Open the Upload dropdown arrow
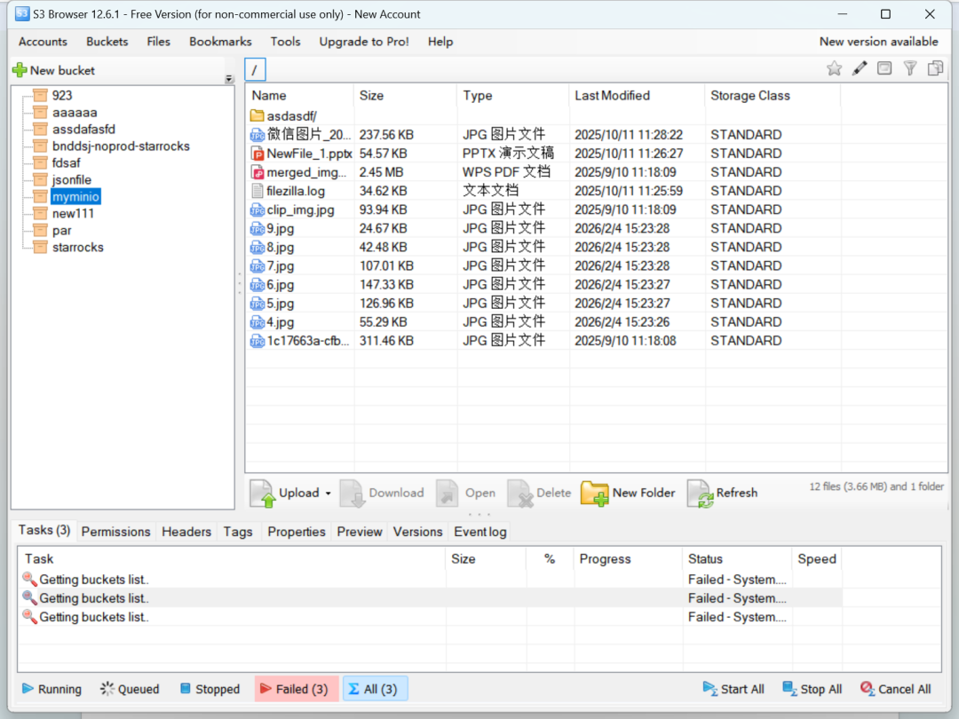 coord(329,494)
